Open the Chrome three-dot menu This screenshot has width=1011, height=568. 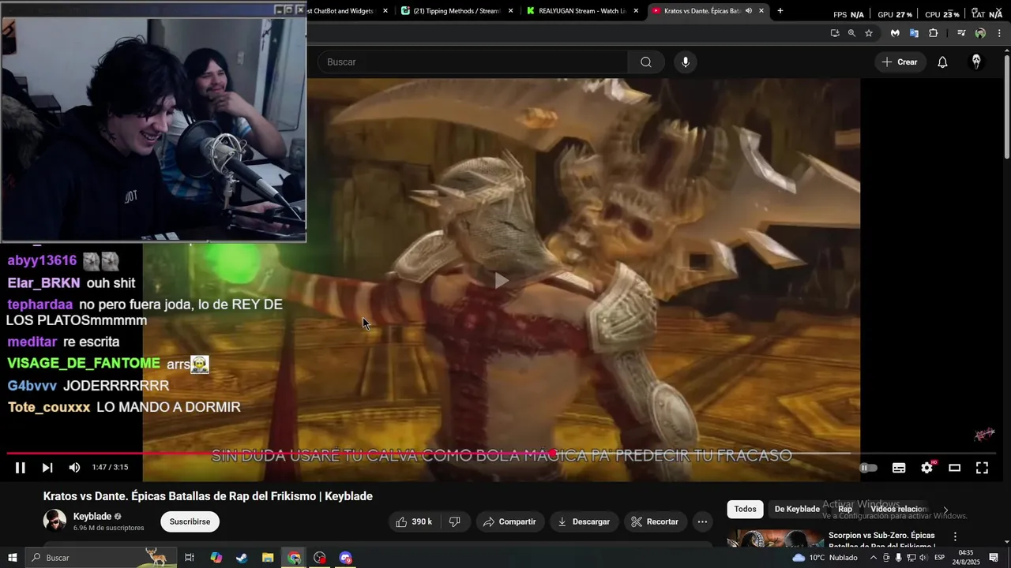[999, 33]
